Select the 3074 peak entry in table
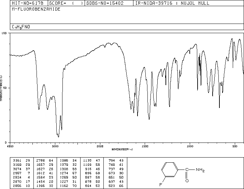 [21, 169]
